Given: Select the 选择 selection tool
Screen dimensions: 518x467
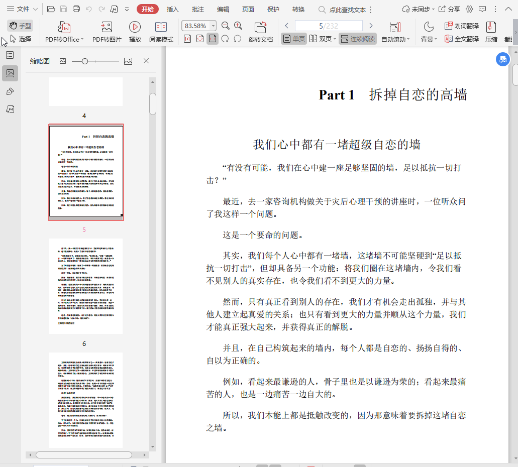Looking at the screenshot, I should click(21, 39).
